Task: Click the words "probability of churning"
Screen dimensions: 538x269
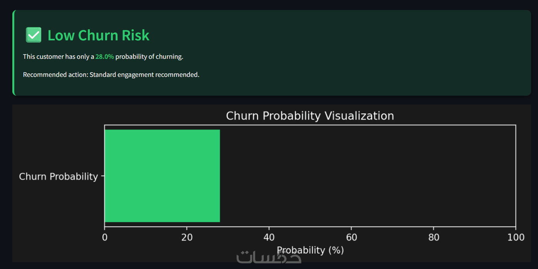Action: (148, 56)
